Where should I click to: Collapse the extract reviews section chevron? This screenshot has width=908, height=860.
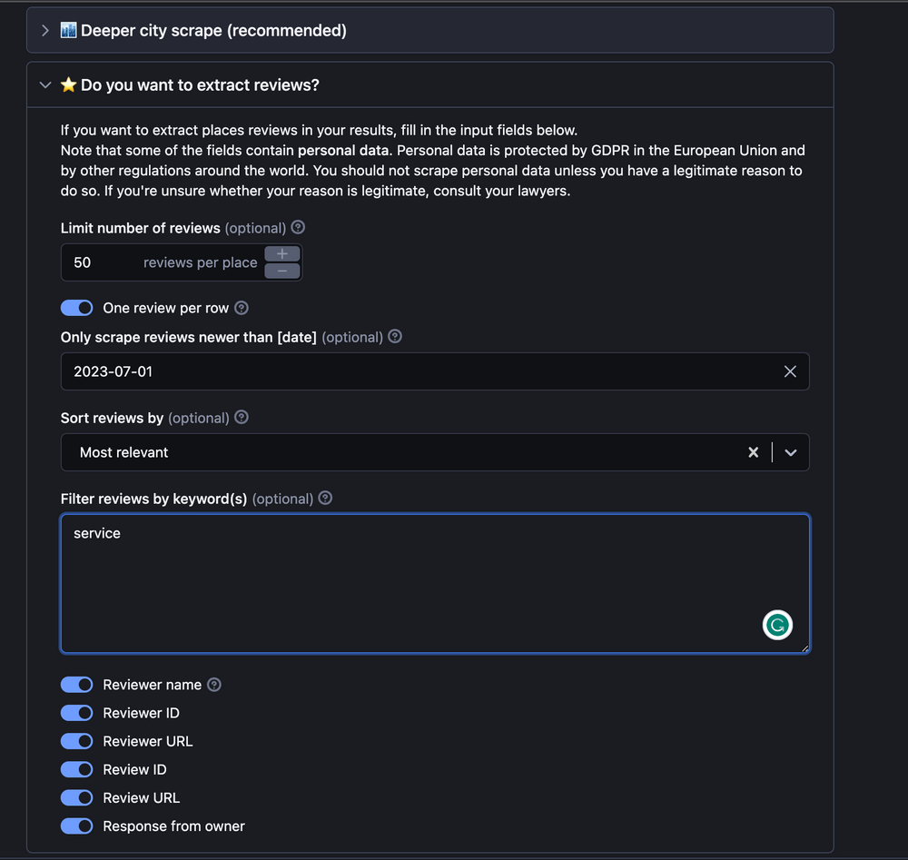click(45, 85)
